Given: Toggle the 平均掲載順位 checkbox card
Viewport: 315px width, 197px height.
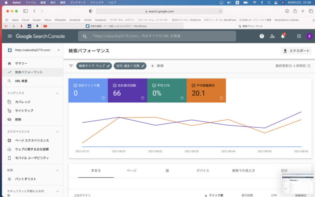Looking at the screenshot, I should click(206, 91).
